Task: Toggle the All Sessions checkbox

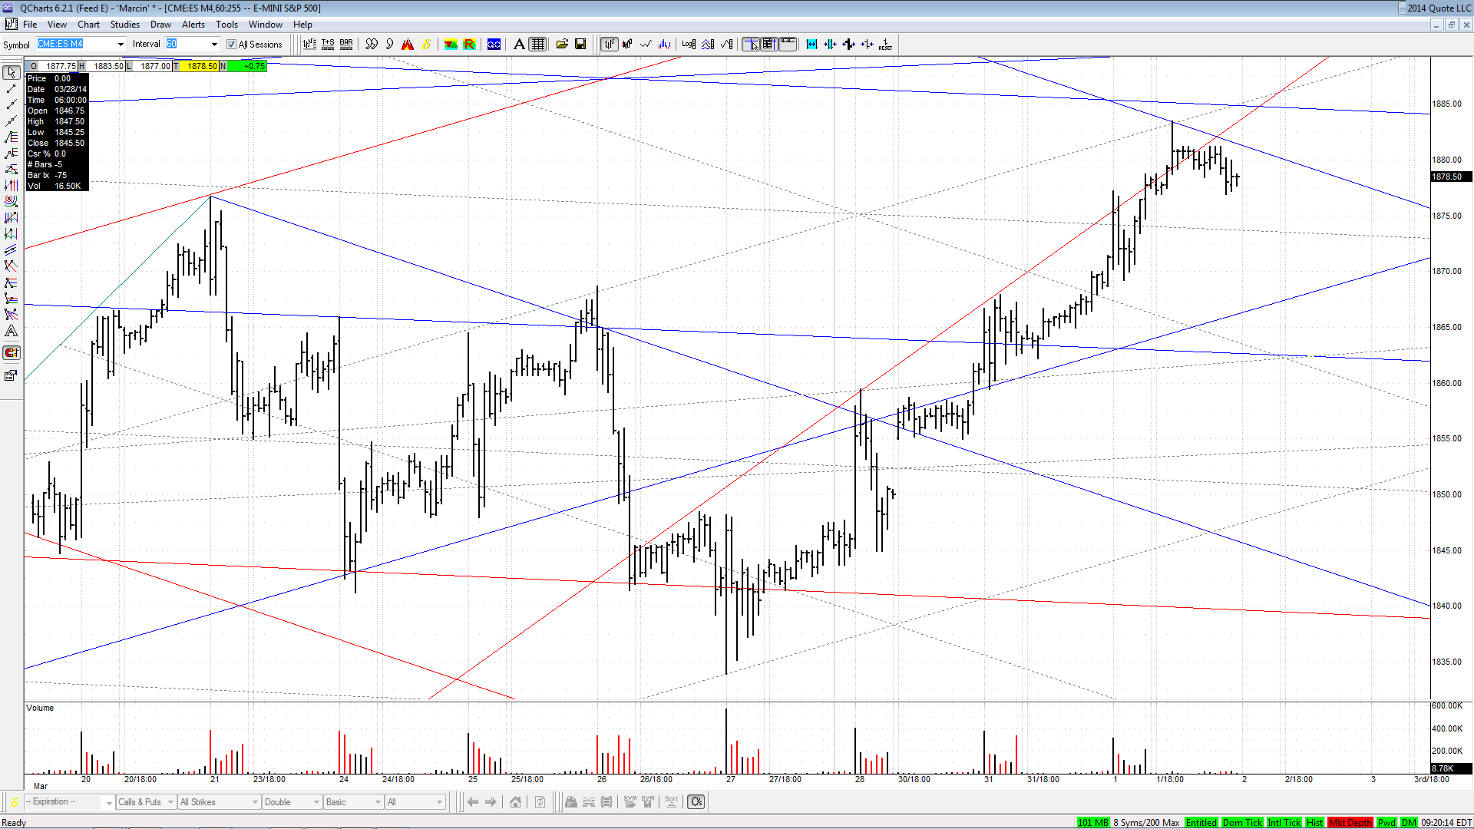Action: pos(231,45)
